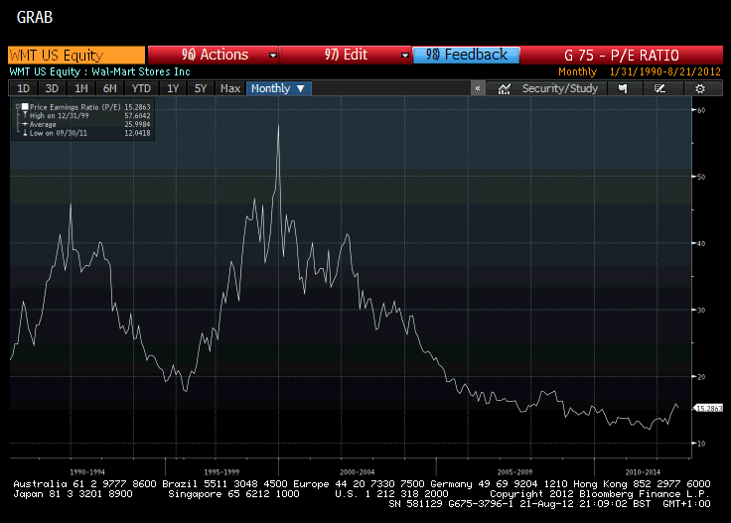731x523 pixels.
Task: Click the date range 1/31/1990-8/21/2012
Action: click(x=665, y=71)
